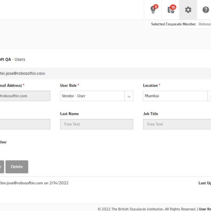Click the Location field label
The image size is (211, 211).
(150, 86)
